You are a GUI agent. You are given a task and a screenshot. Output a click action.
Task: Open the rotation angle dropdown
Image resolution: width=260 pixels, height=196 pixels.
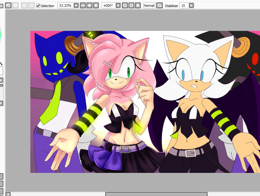point(118,6)
